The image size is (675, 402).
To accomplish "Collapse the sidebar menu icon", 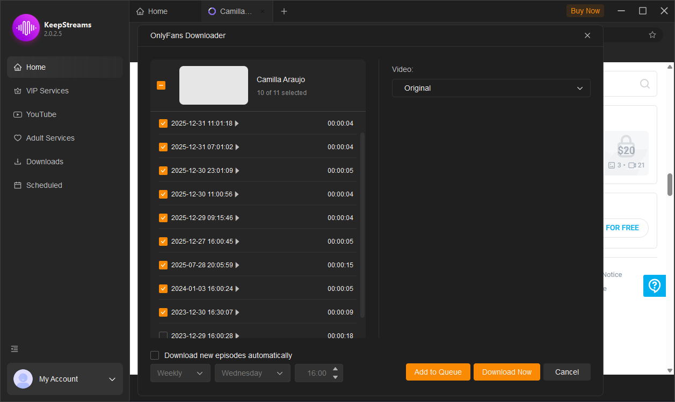I will pyautogui.click(x=14, y=349).
